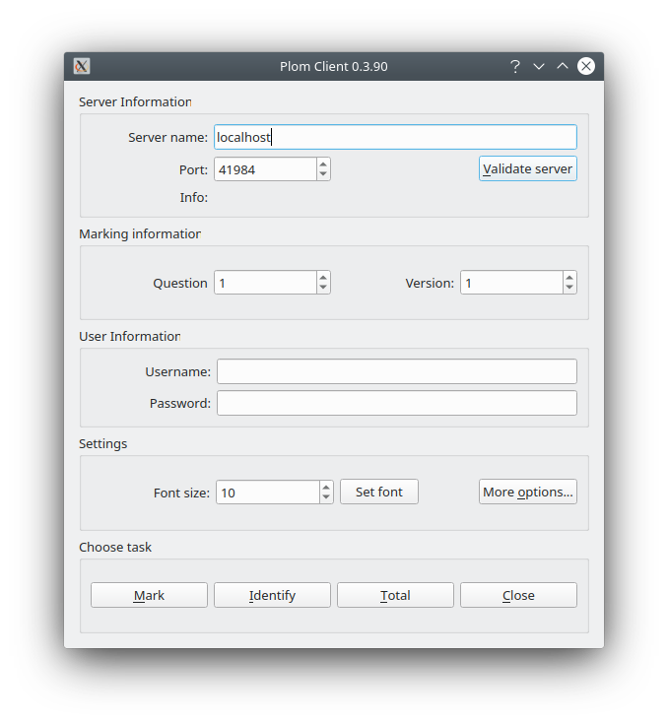
Task: Increase the Port value with up arrow
Action: (323, 164)
